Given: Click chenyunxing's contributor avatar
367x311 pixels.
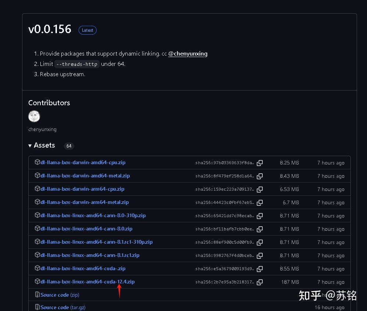Looking at the screenshot, I should pyautogui.click(x=34, y=116).
